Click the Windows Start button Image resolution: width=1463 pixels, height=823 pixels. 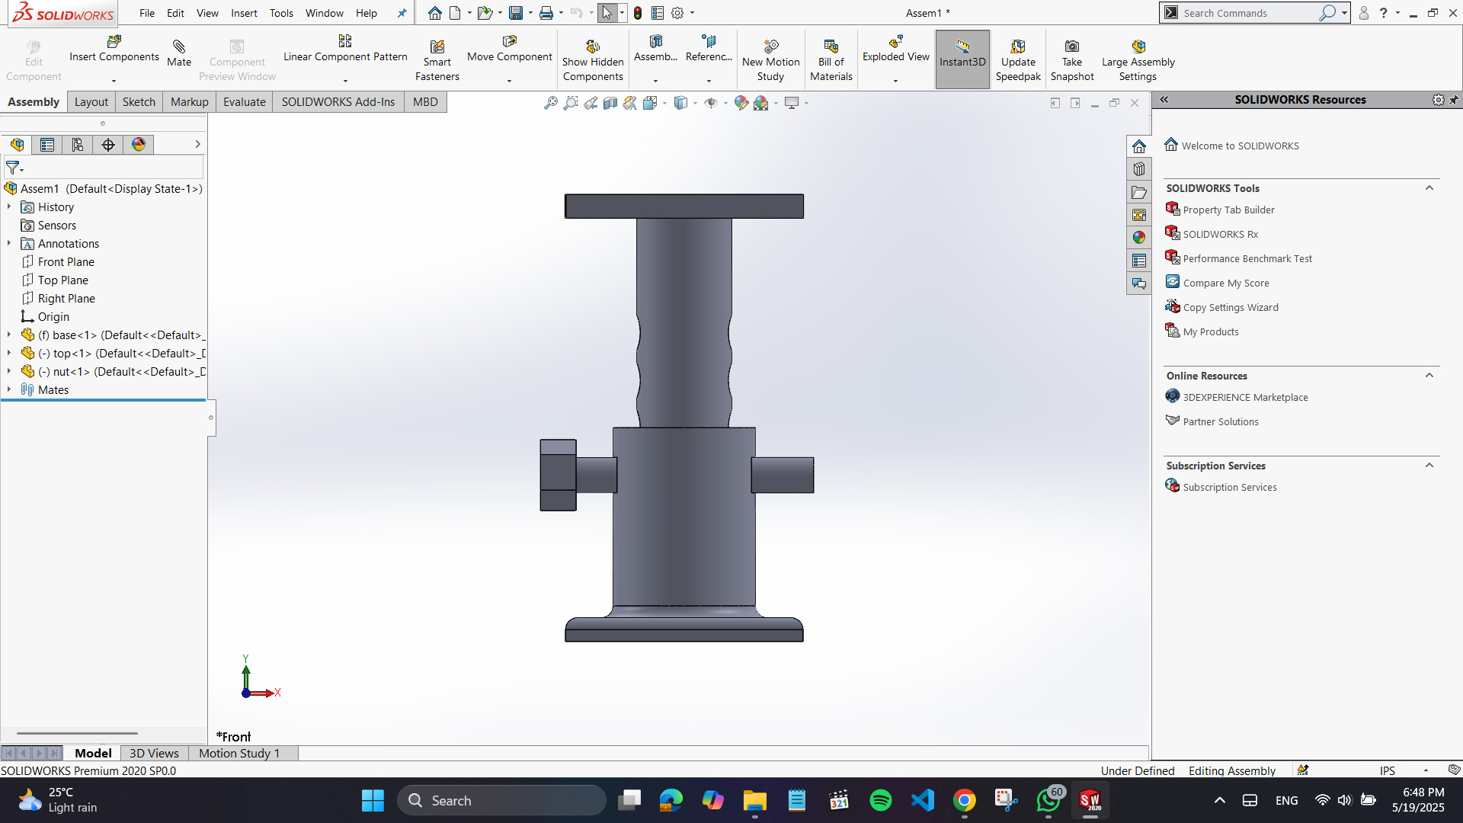[373, 800]
